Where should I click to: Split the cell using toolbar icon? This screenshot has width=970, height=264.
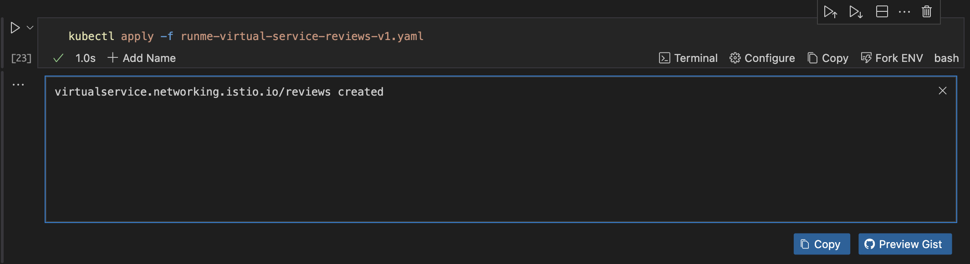coord(882,12)
